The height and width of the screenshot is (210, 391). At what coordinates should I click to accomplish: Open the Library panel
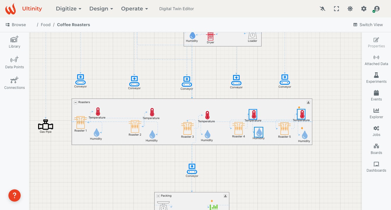click(15, 42)
